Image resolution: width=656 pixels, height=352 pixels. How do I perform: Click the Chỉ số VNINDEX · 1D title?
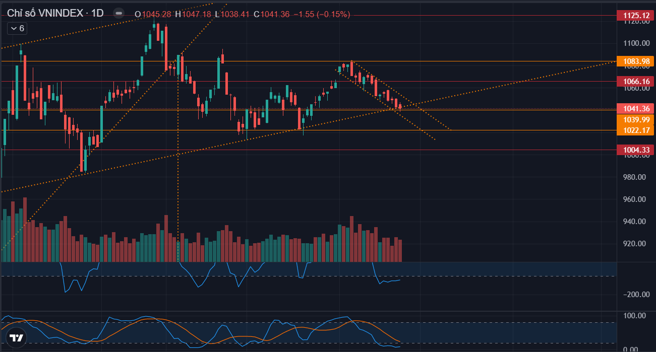click(x=55, y=14)
